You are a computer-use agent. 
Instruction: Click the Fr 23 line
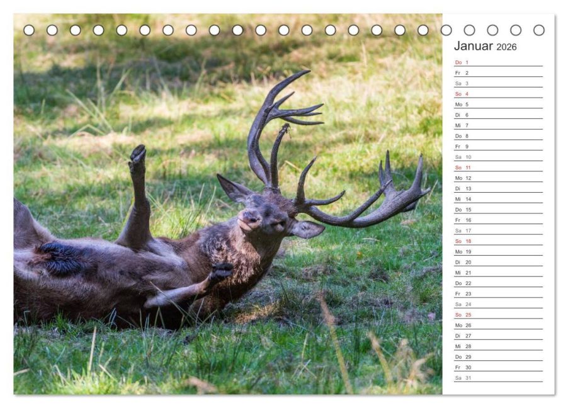499,293
